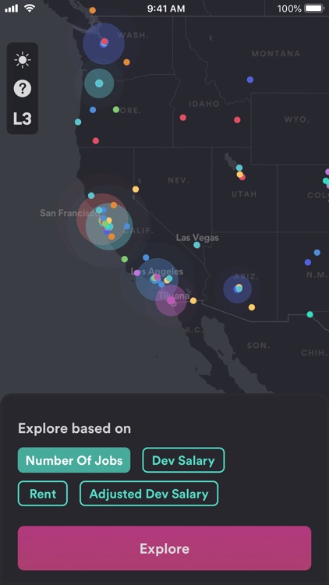
Task: Select the magenta bubble over Tijuana
Action: click(x=172, y=300)
